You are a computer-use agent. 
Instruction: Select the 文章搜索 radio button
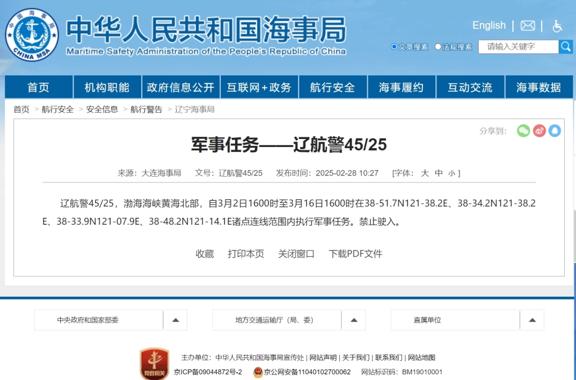coord(394,47)
